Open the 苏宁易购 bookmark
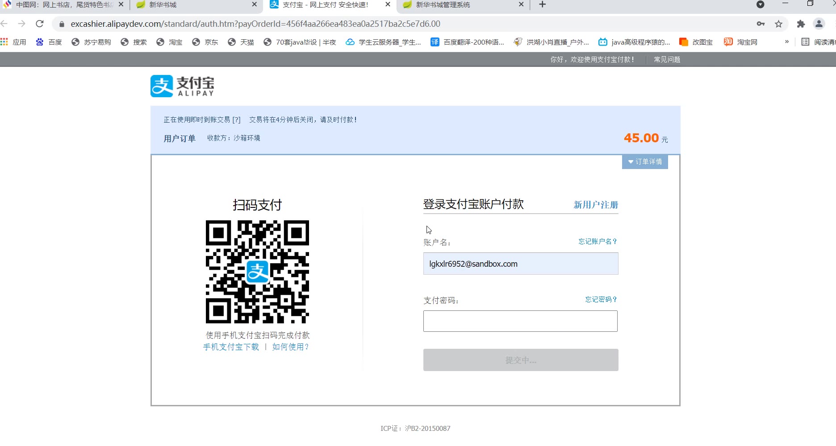Image resolution: width=836 pixels, height=446 pixels. click(91, 42)
